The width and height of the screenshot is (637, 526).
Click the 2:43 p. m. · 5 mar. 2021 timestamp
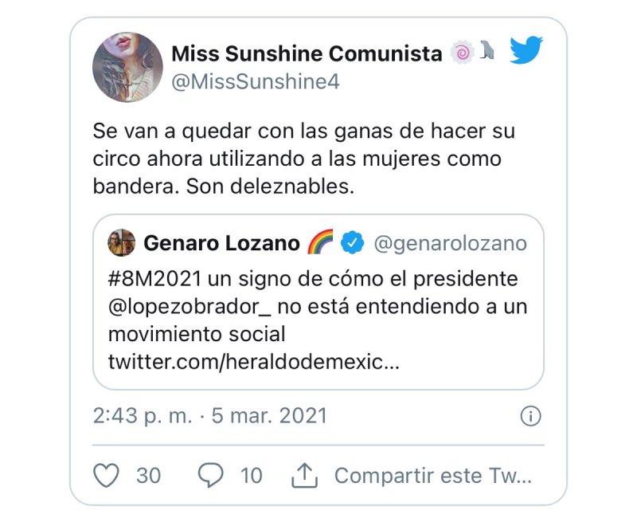[x=210, y=416]
